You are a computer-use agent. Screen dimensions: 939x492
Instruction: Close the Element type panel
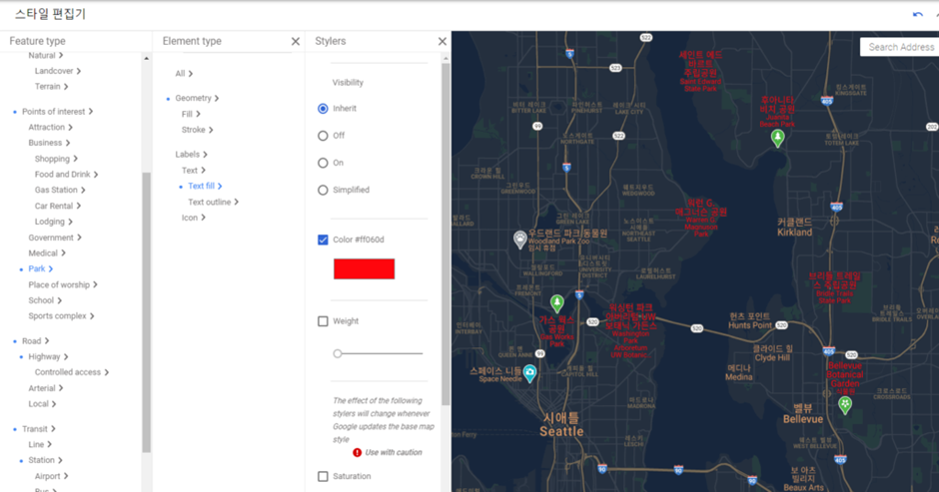pyautogui.click(x=296, y=41)
